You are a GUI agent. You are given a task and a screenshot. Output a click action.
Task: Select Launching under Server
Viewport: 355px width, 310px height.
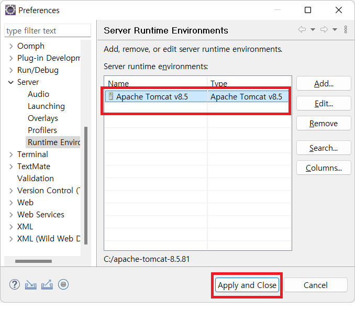tap(46, 106)
